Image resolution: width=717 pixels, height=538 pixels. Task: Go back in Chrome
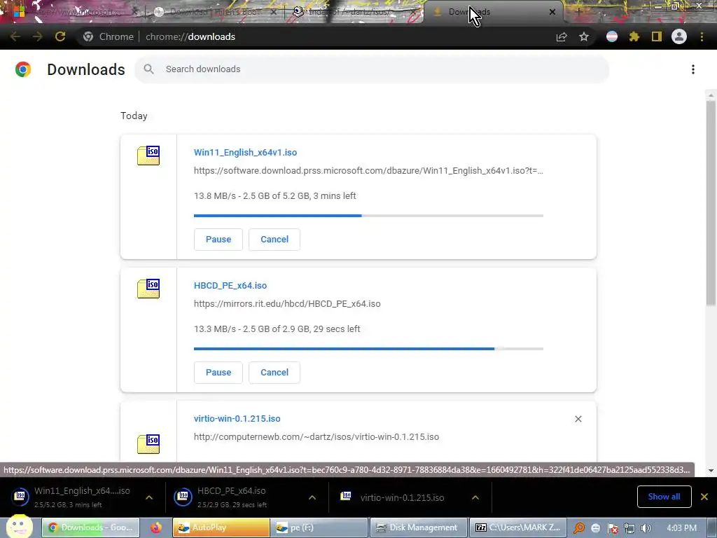click(x=15, y=36)
